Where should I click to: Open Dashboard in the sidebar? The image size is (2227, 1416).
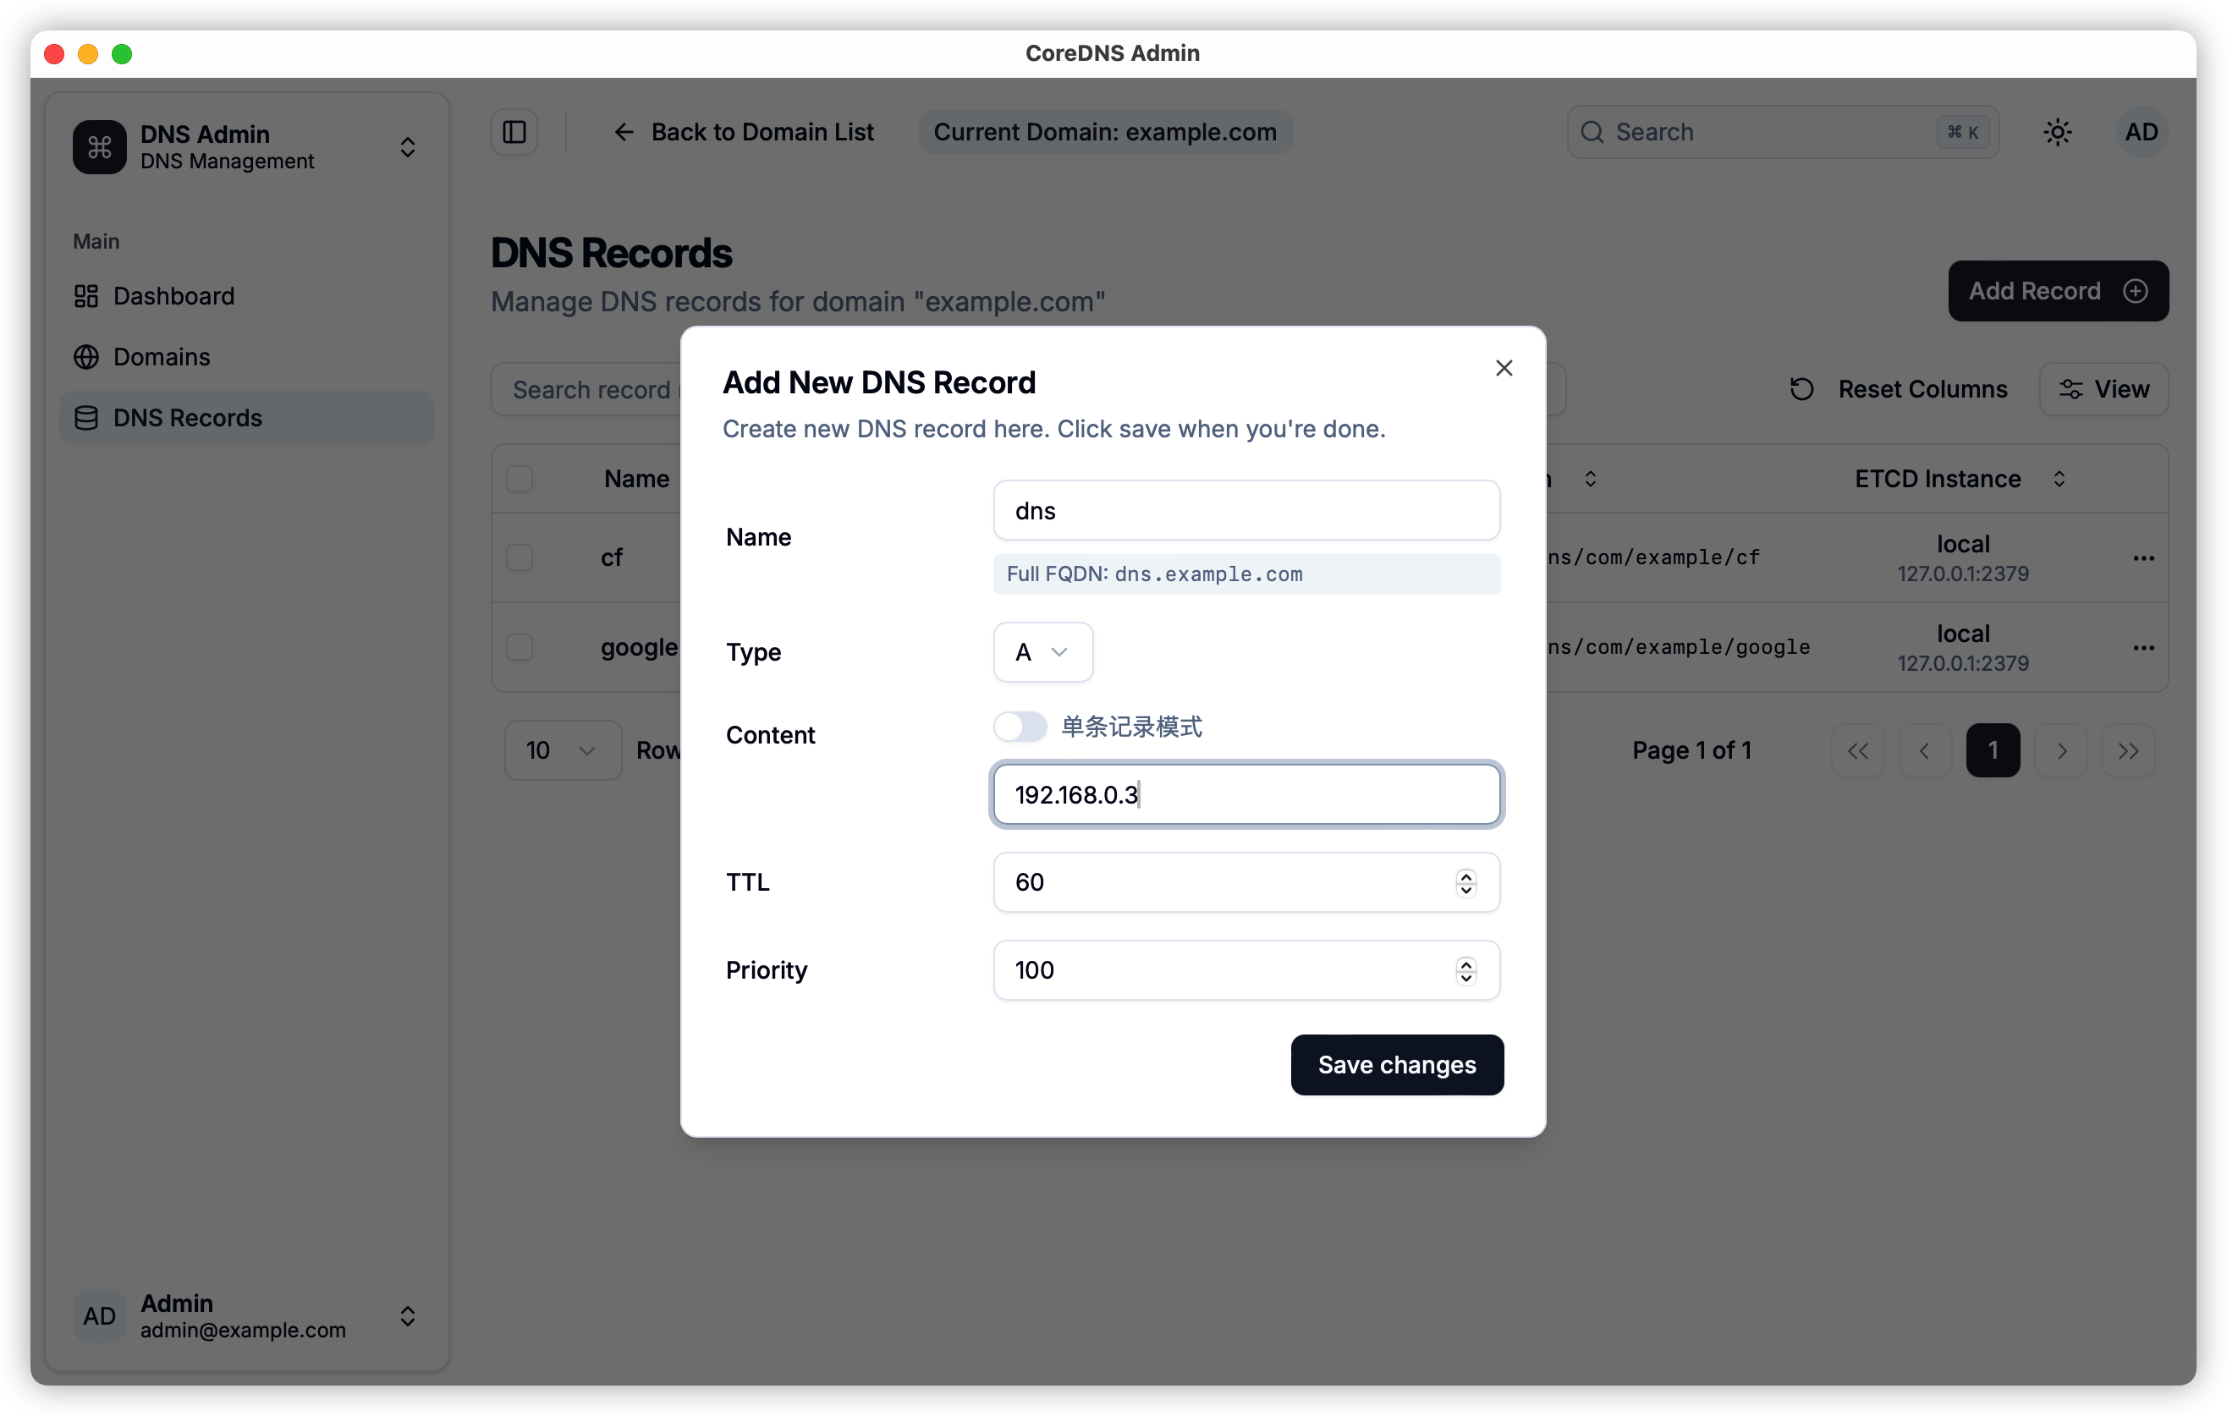coord(173,296)
